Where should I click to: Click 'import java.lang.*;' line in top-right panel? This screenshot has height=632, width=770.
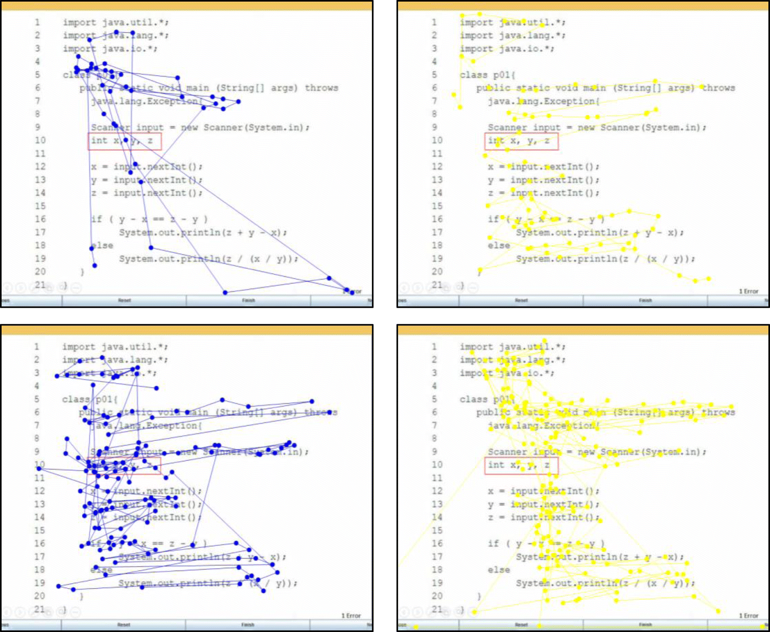pyautogui.click(x=513, y=35)
